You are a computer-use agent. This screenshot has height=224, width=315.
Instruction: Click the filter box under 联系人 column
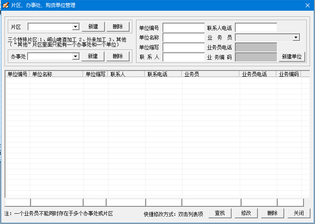click(x=126, y=202)
